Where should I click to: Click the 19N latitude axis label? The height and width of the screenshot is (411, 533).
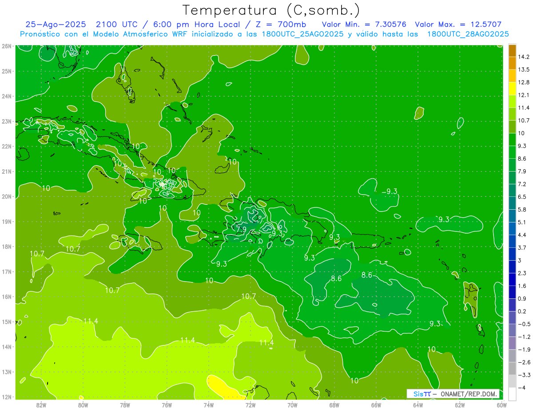6,221
